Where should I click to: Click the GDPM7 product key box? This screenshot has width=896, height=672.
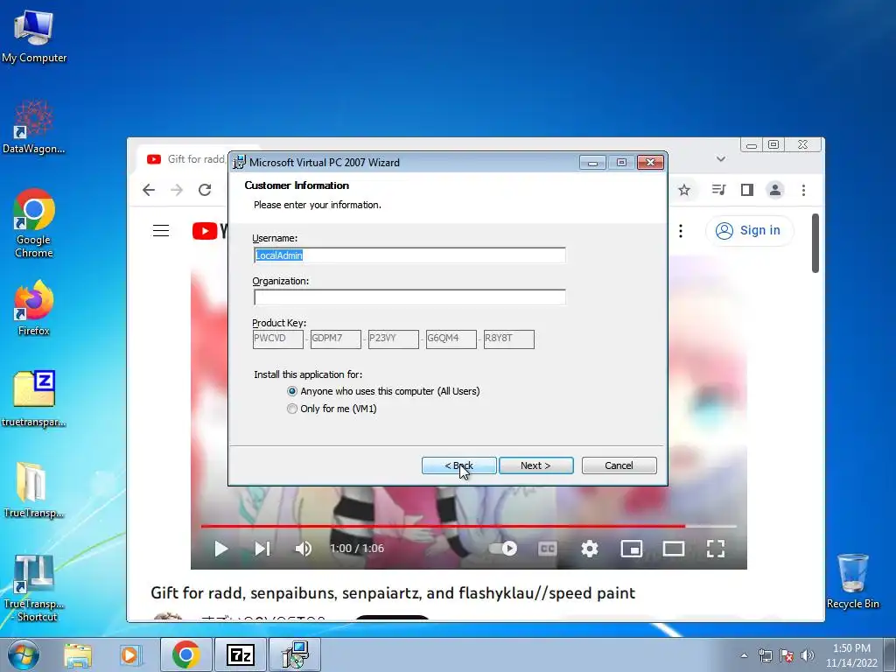tap(335, 339)
